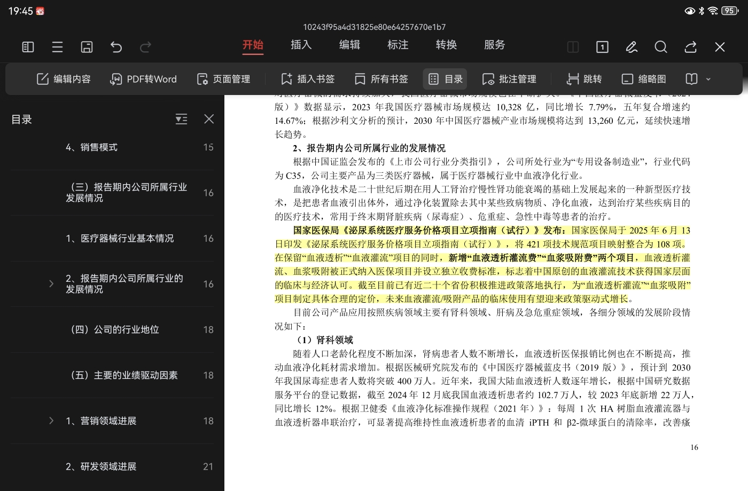The image size is (748, 491).
Task: Expand the 1、营销领域进展 chevron
Action: pyautogui.click(x=51, y=421)
